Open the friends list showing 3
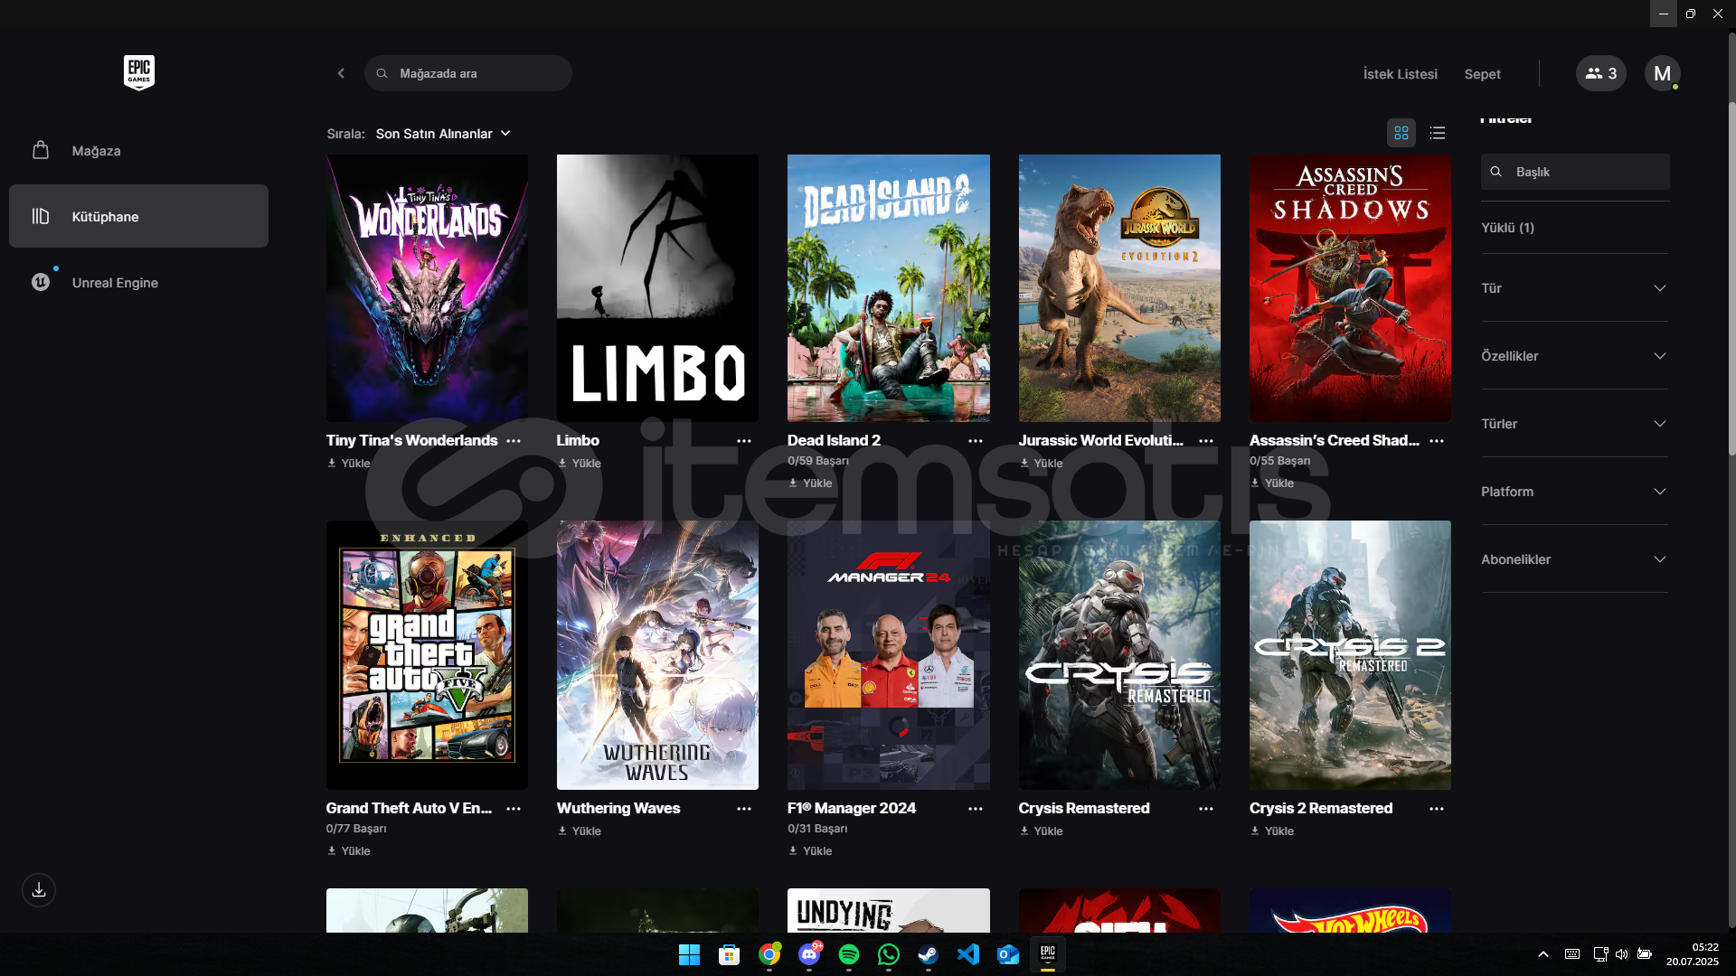The image size is (1736, 976). click(x=1601, y=73)
